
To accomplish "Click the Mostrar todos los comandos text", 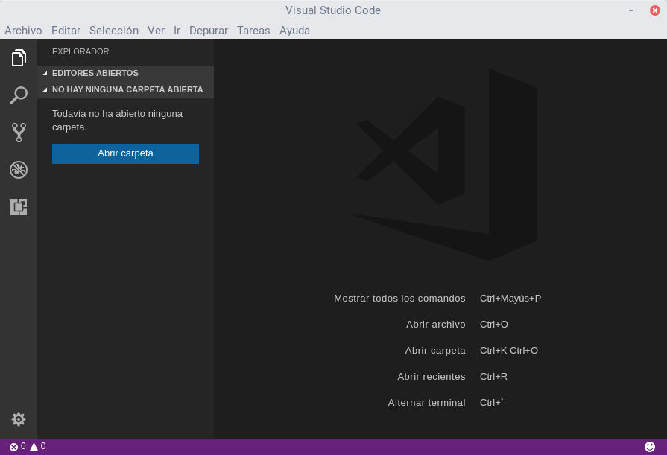I will (399, 299).
